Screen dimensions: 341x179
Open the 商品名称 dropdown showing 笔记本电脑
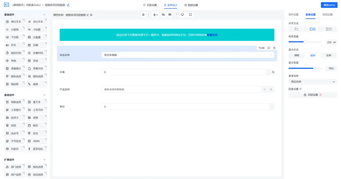[188, 55]
